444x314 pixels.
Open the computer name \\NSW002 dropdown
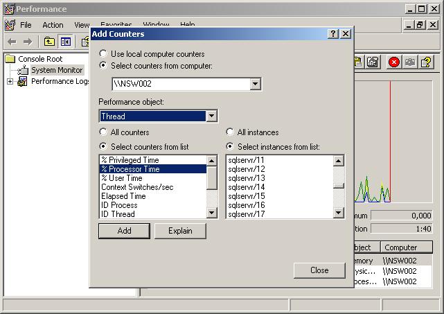[x=255, y=84]
